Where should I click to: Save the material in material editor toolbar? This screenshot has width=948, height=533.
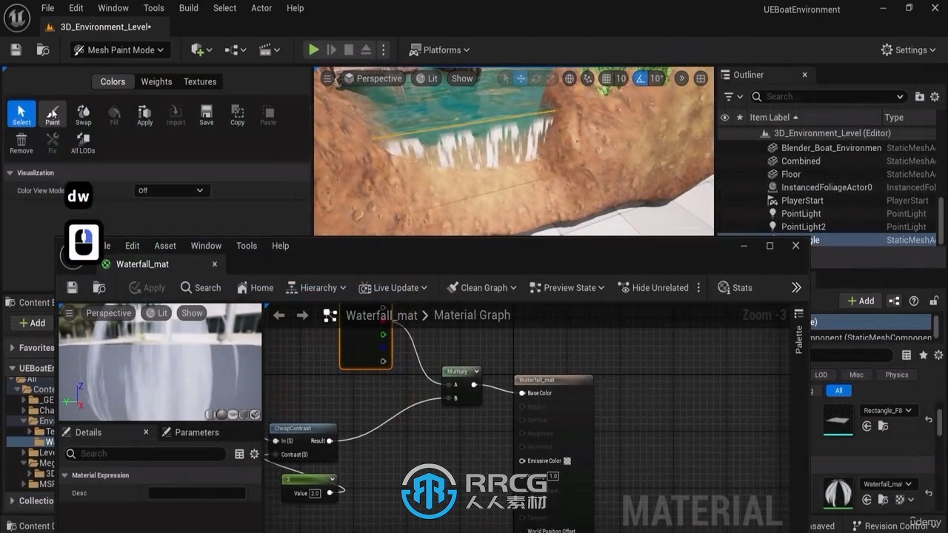[x=72, y=288]
